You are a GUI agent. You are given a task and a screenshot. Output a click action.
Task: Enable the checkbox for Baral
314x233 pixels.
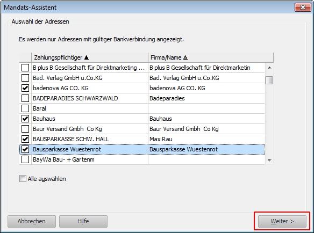point(25,108)
